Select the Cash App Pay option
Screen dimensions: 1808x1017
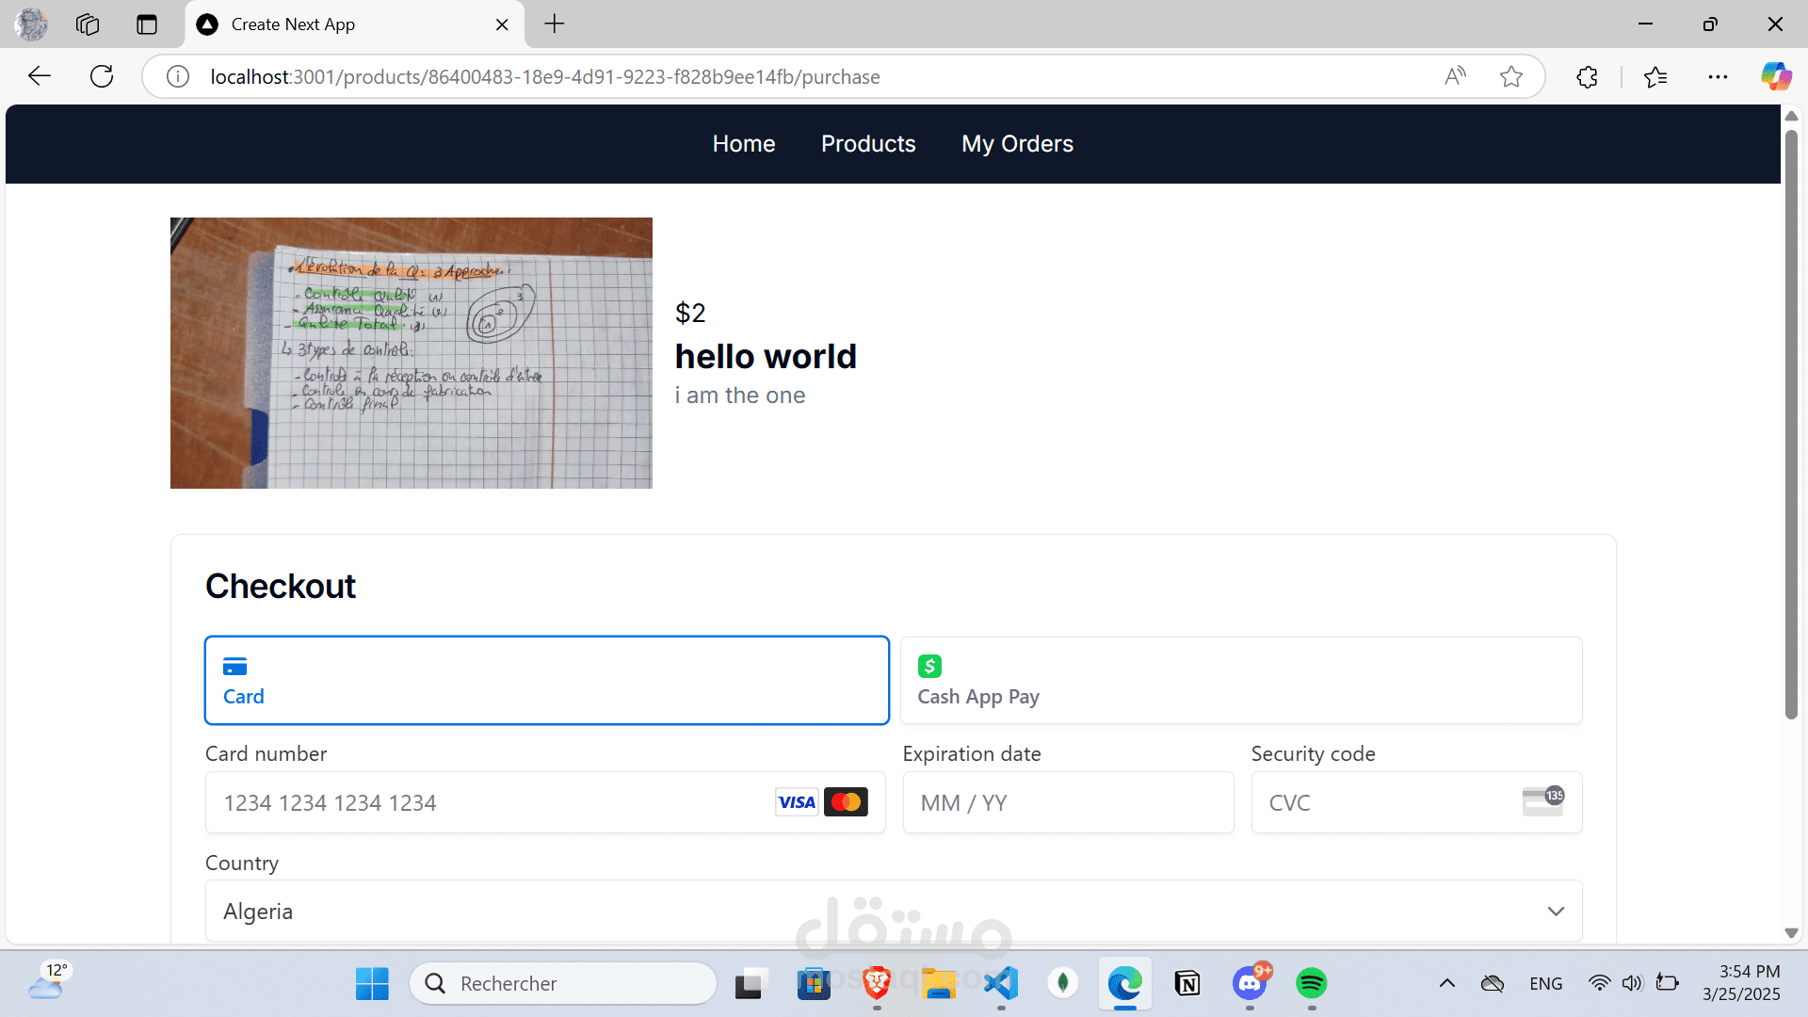pos(1240,680)
